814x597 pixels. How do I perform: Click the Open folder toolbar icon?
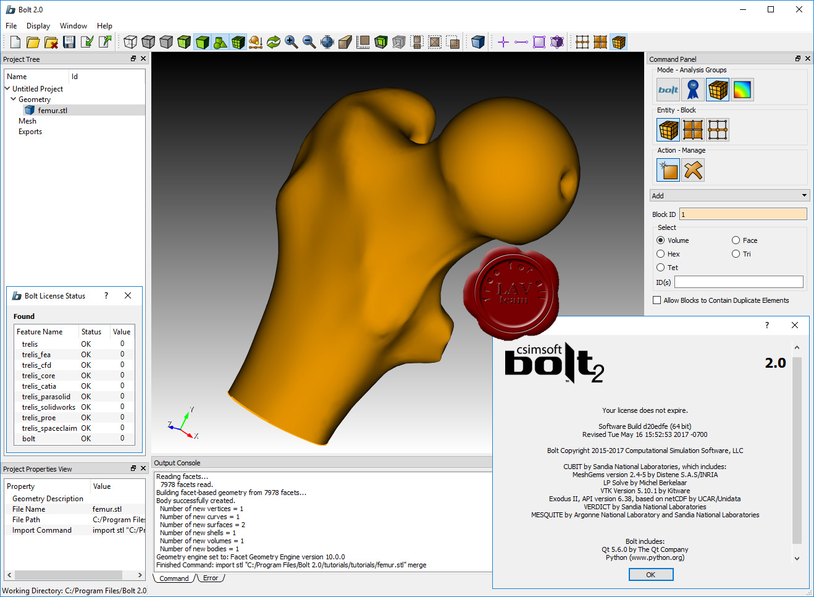[33, 42]
